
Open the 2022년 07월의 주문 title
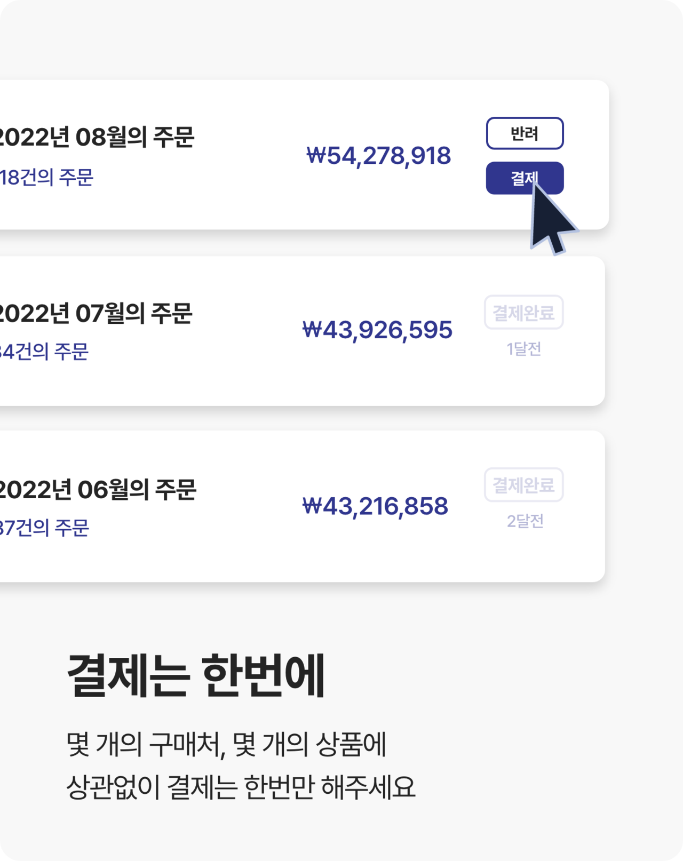click(96, 313)
